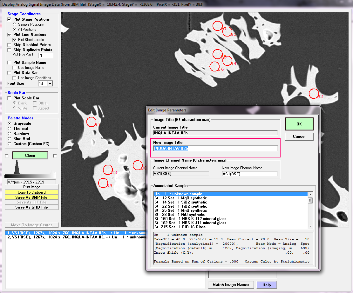Screen dimensions: 353x293
Task: Click the New Image Channel Name field
Action: point(249,174)
